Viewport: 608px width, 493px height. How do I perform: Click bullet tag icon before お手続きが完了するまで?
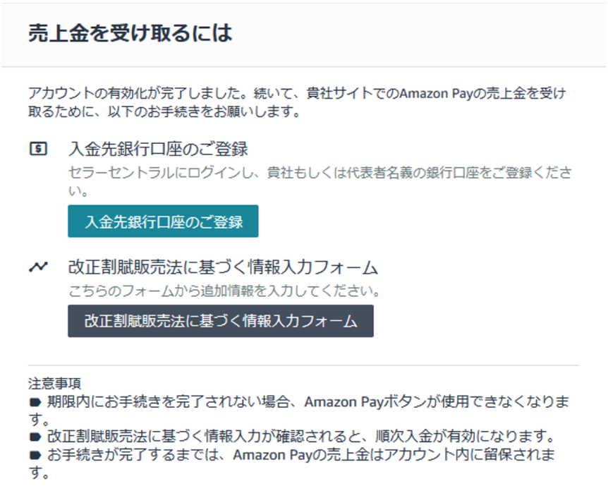35,455
